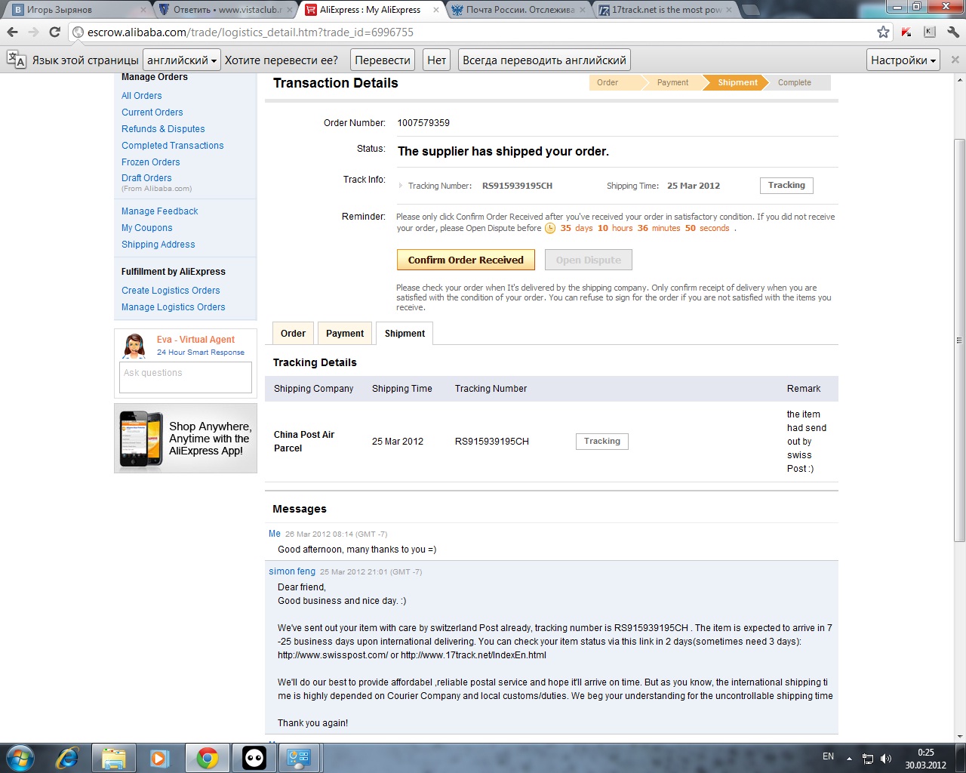Image resolution: width=966 pixels, height=773 pixels.
Task: Click the Kaspersky extension icon
Action: (906, 32)
